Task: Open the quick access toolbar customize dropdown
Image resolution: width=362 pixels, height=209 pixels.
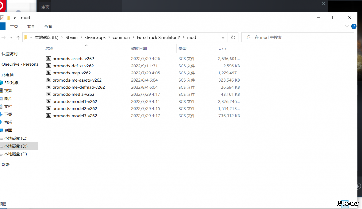Action: [14, 18]
